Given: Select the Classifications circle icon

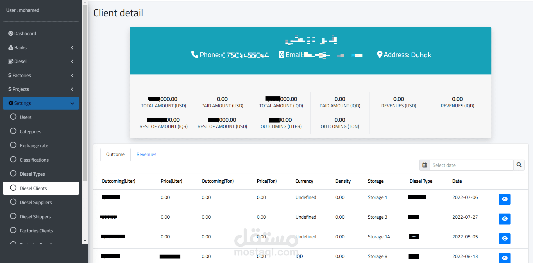Looking at the screenshot, I should pyautogui.click(x=13, y=159).
